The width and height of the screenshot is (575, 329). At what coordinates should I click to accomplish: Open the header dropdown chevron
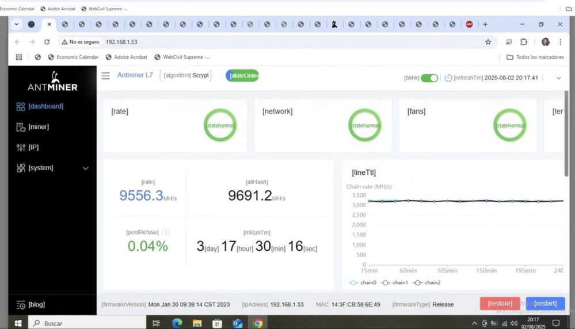[x=558, y=78]
